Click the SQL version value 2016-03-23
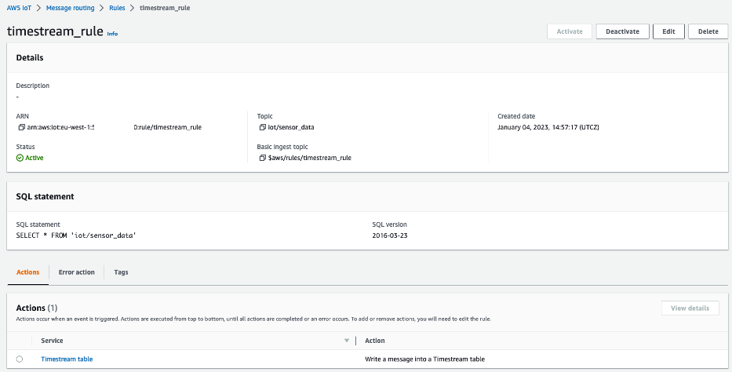This screenshot has height=372, width=732. pyautogui.click(x=390, y=235)
